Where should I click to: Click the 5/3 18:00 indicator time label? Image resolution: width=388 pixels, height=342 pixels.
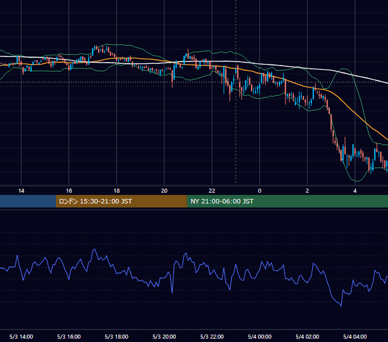116,336
